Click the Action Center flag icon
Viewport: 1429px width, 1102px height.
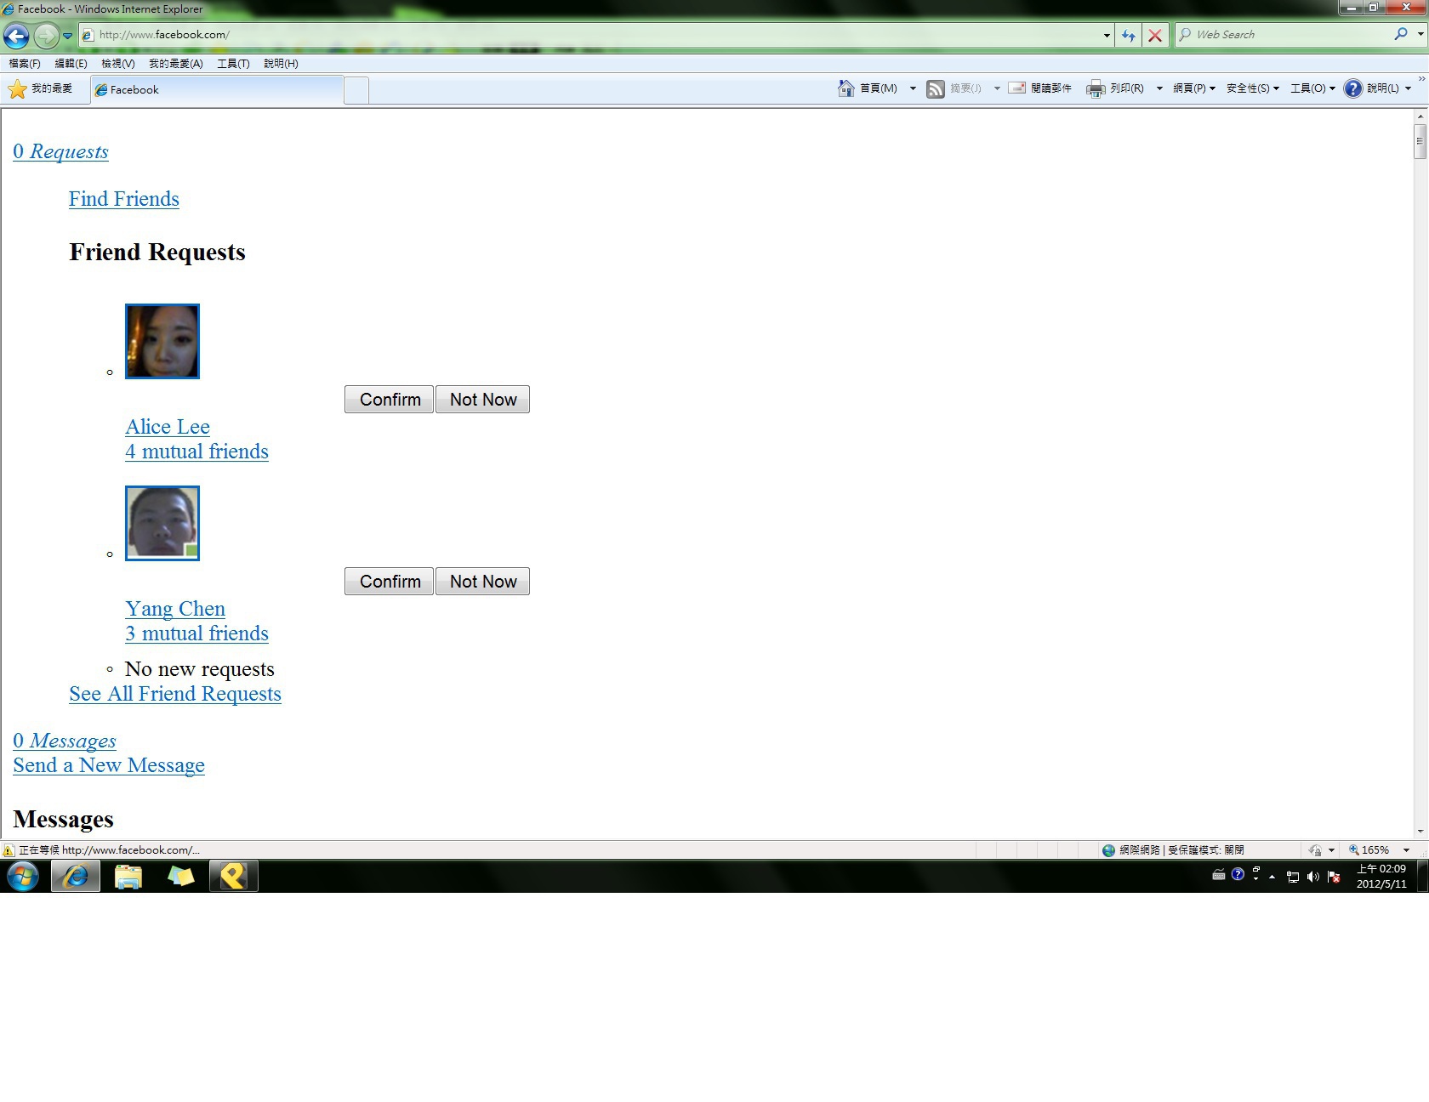(x=1334, y=877)
